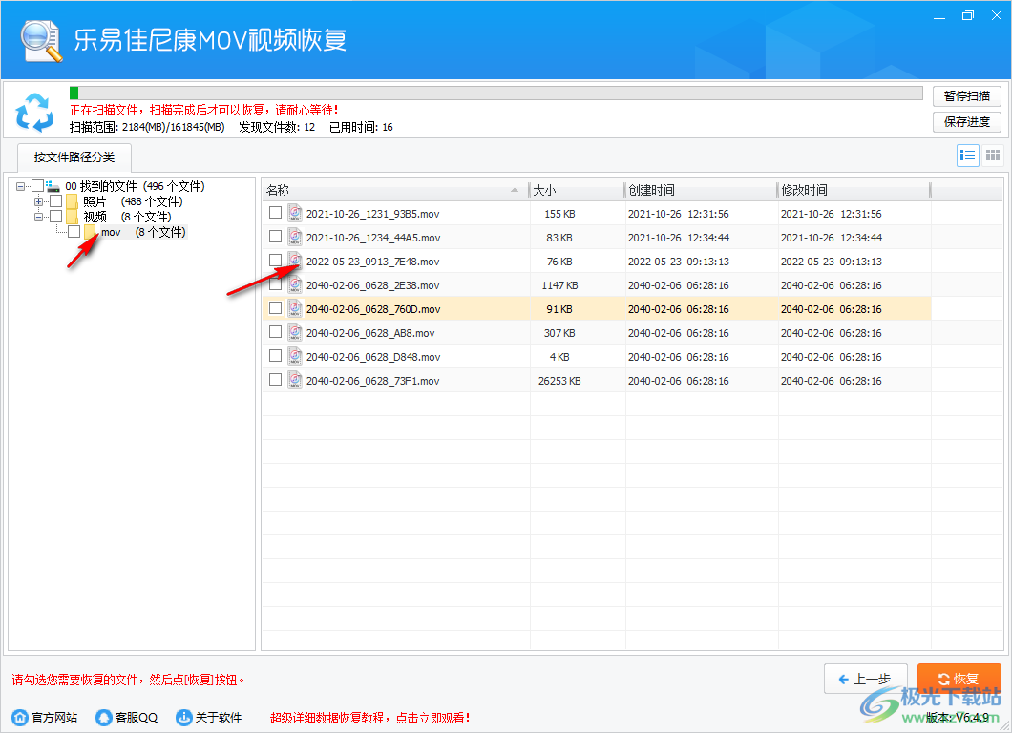Collapse the 找到的文件 root node
Image resolution: width=1012 pixels, height=733 pixels.
point(20,186)
